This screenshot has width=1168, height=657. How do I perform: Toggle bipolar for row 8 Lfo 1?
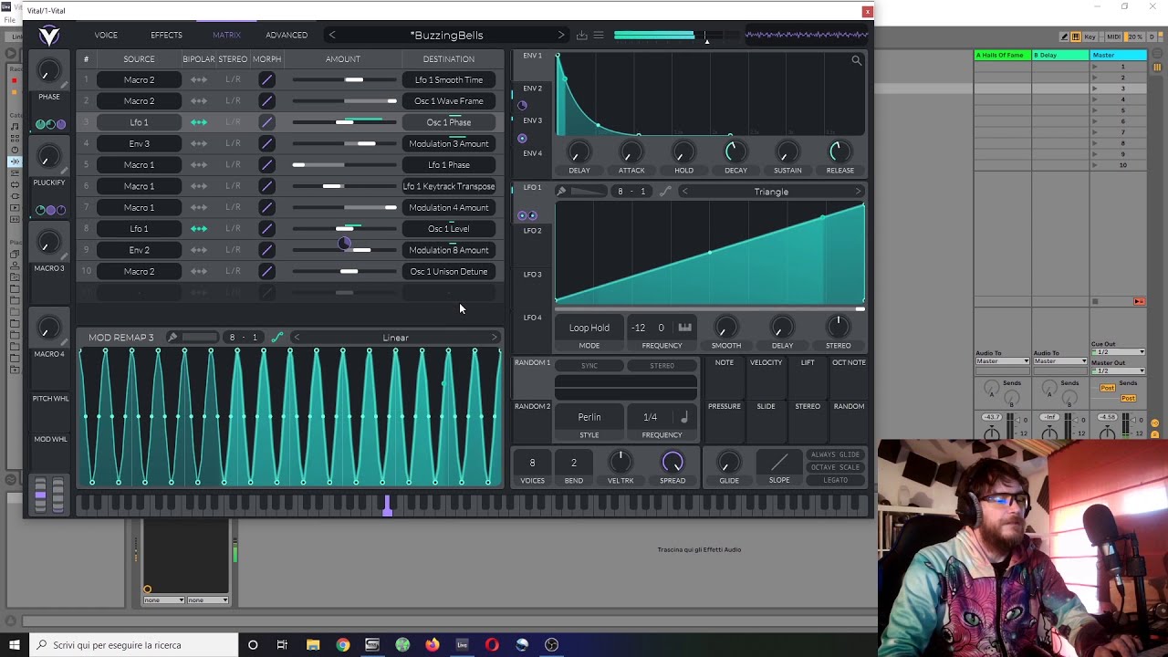pyautogui.click(x=199, y=229)
